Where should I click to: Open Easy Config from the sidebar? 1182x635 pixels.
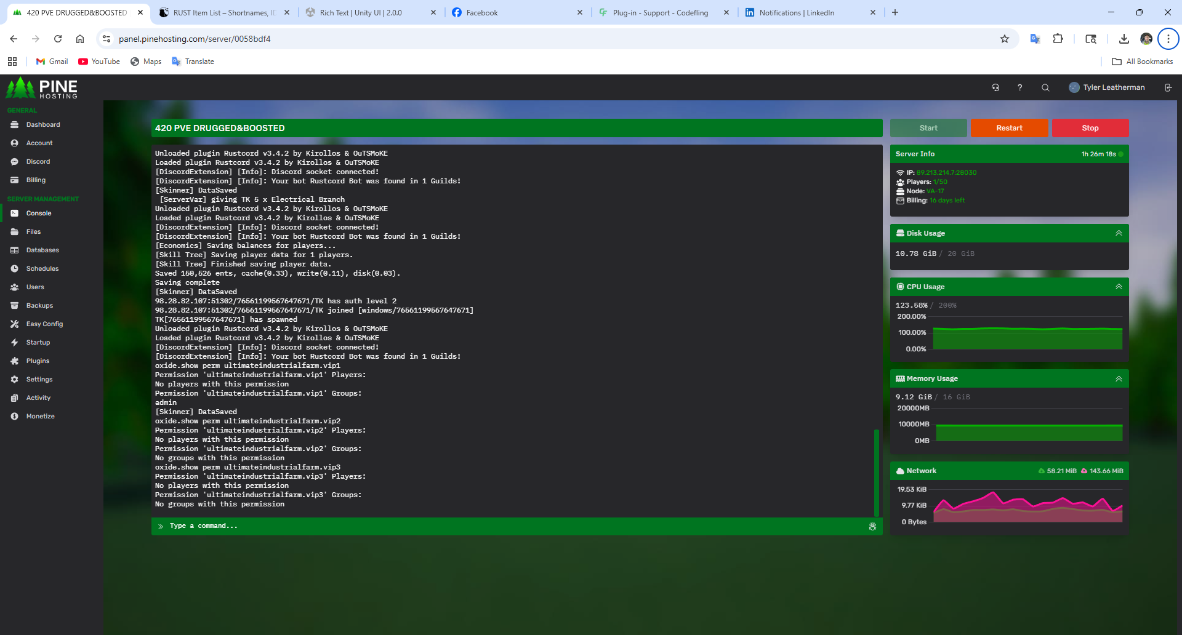(x=44, y=324)
